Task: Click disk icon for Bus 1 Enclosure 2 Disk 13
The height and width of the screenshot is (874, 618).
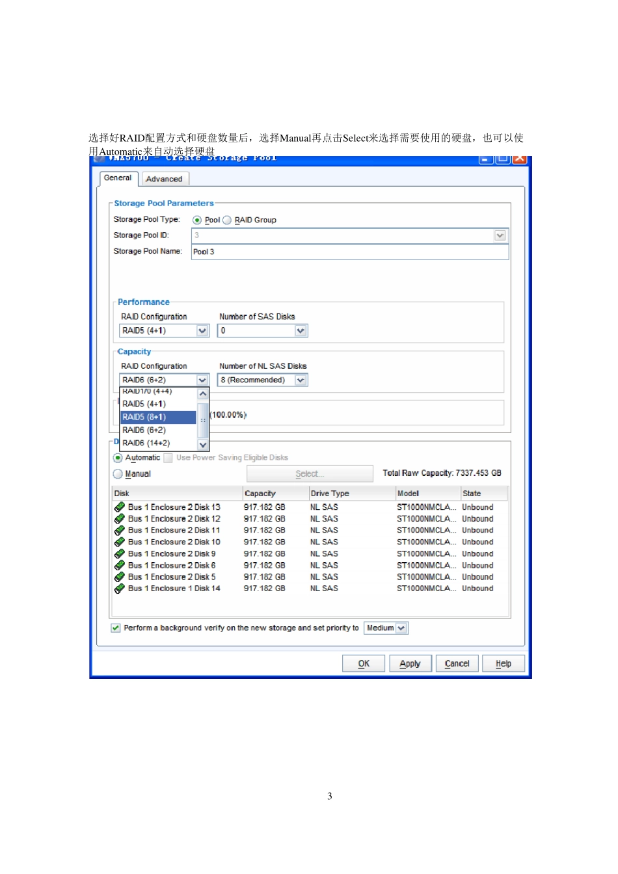Action: [x=120, y=507]
